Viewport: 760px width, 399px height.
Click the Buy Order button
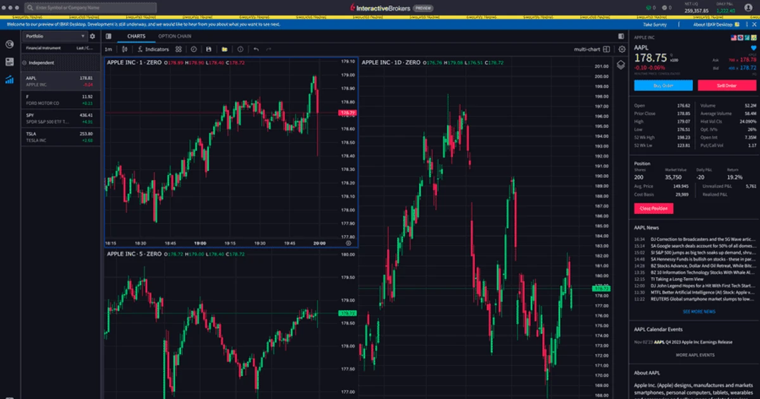[662, 85]
